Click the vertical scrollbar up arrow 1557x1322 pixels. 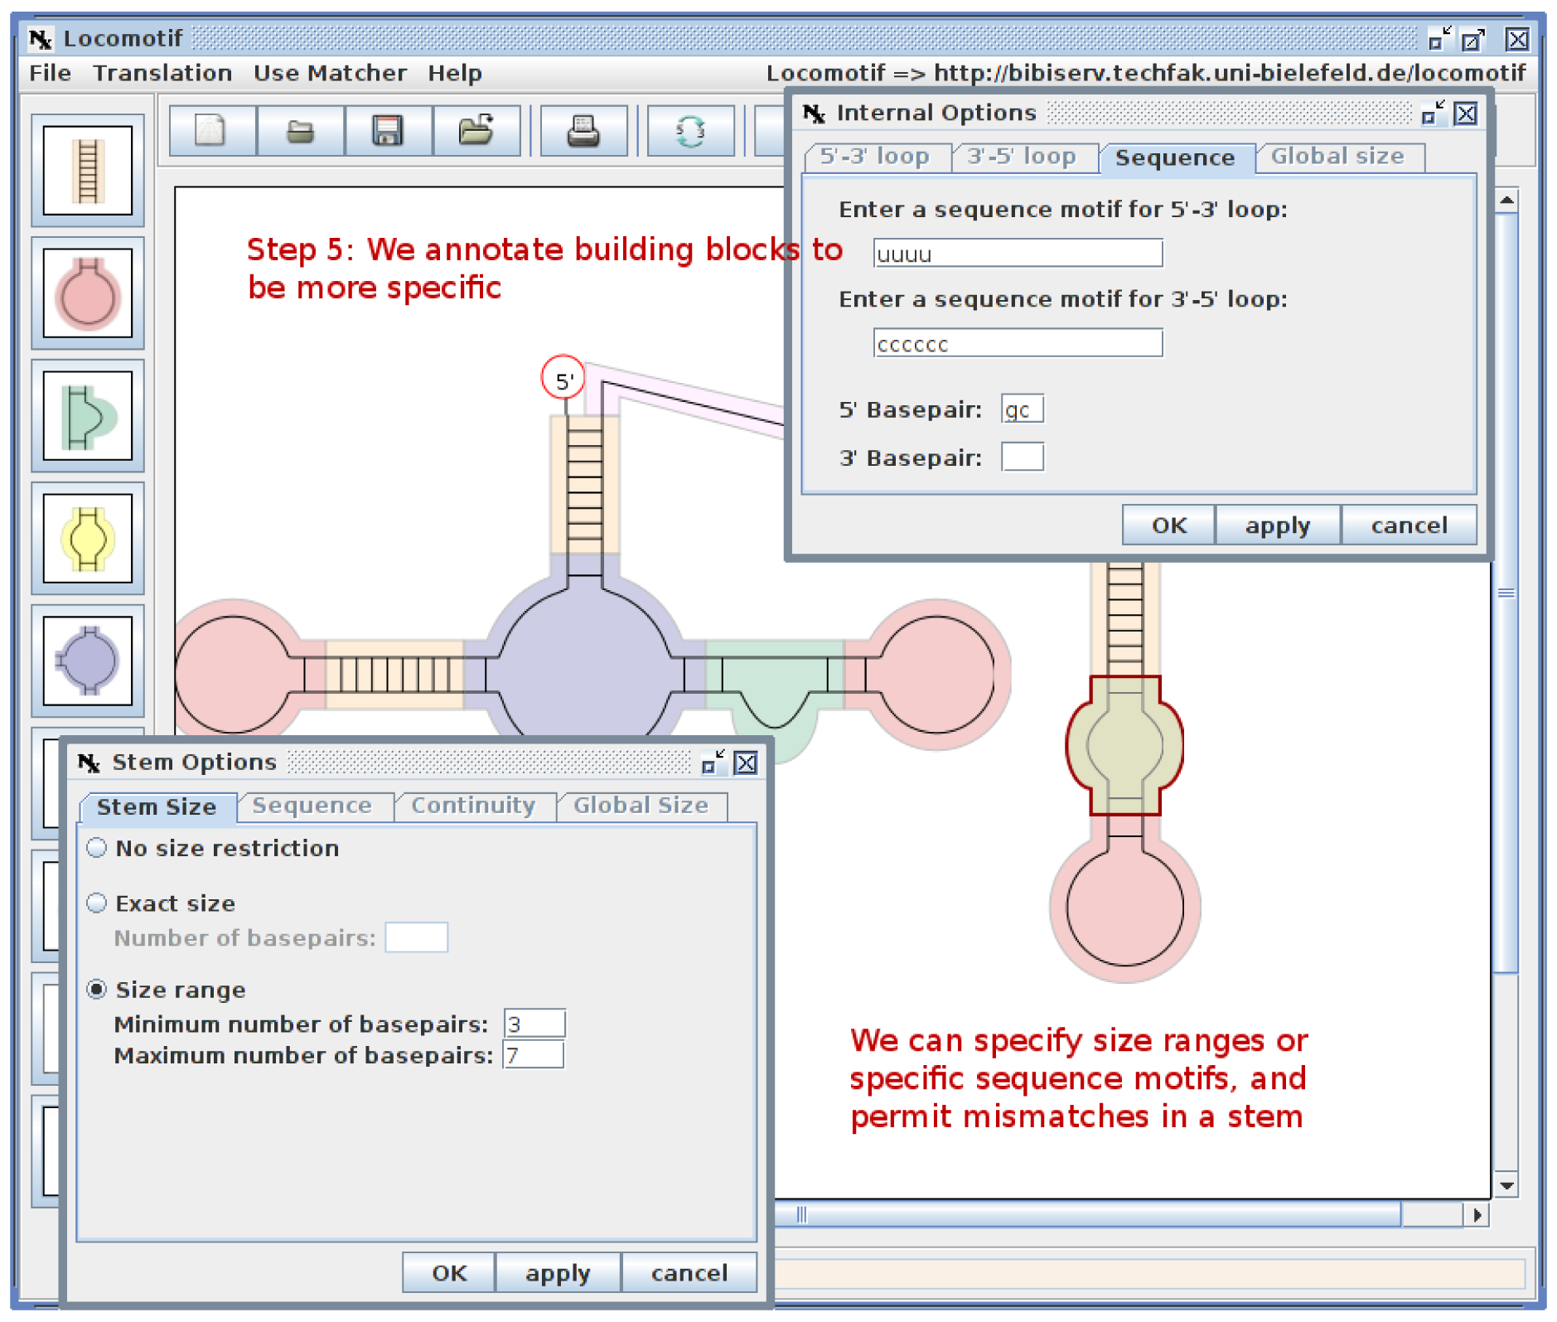pyautogui.click(x=1506, y=200)
